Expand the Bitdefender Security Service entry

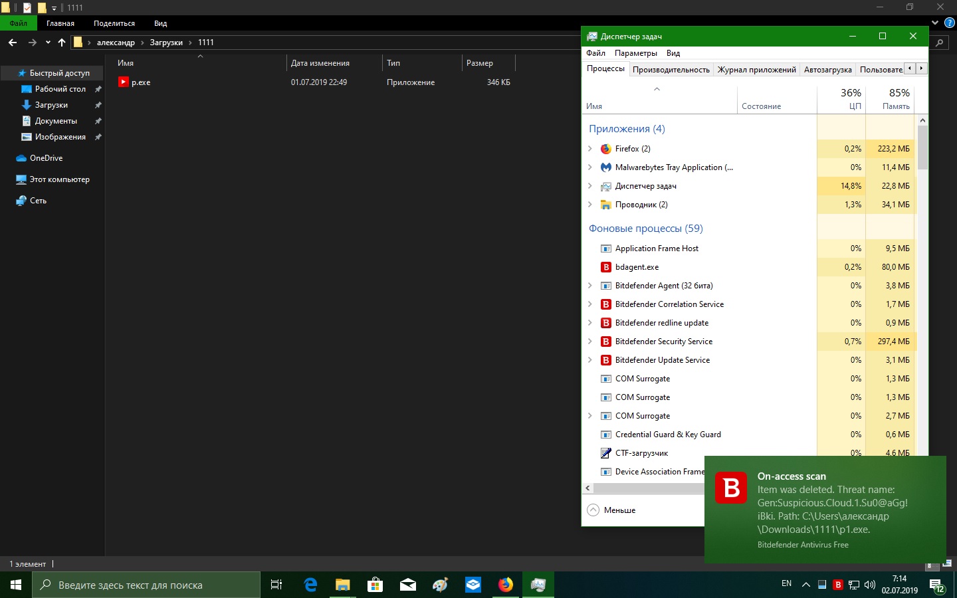(590, 342)
